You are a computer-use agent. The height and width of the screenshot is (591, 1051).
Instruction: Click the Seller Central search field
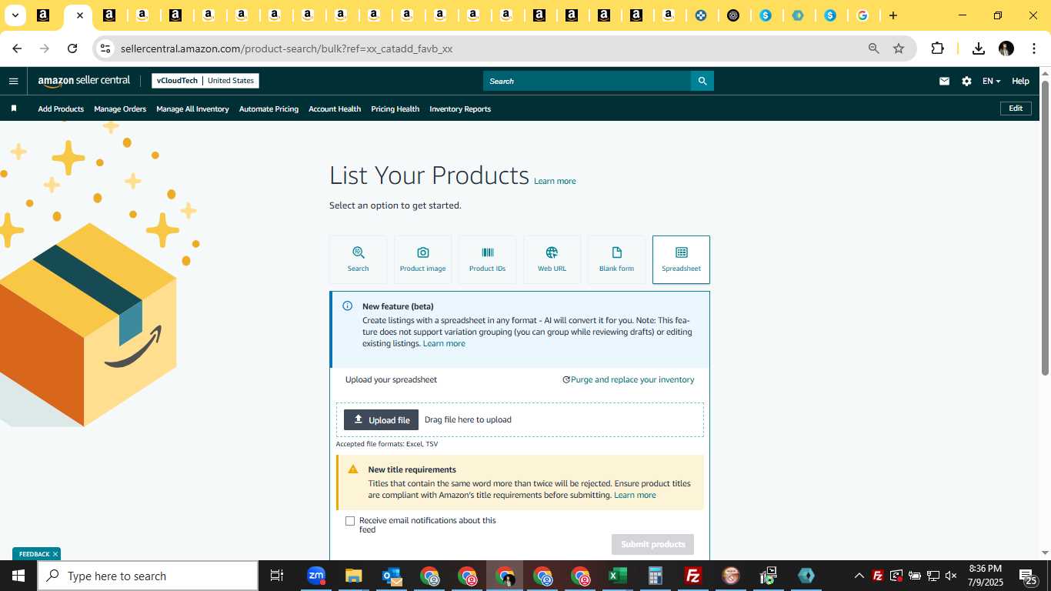(x=587, y=81)
